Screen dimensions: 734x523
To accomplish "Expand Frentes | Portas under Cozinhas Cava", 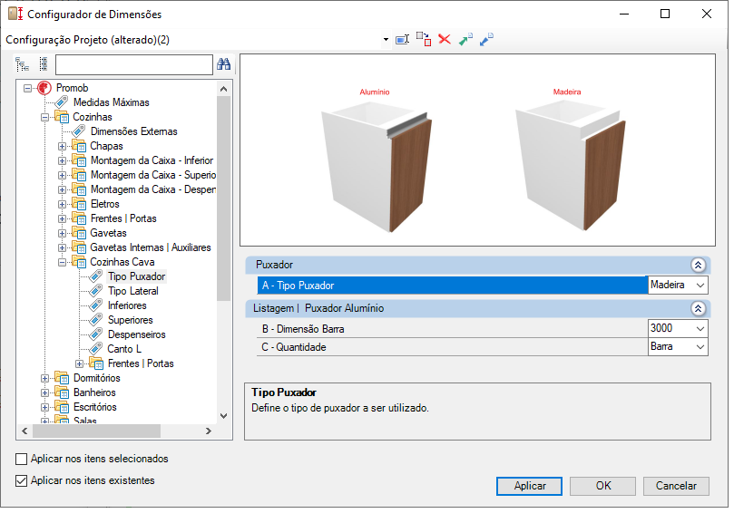I will coord(80,363).
